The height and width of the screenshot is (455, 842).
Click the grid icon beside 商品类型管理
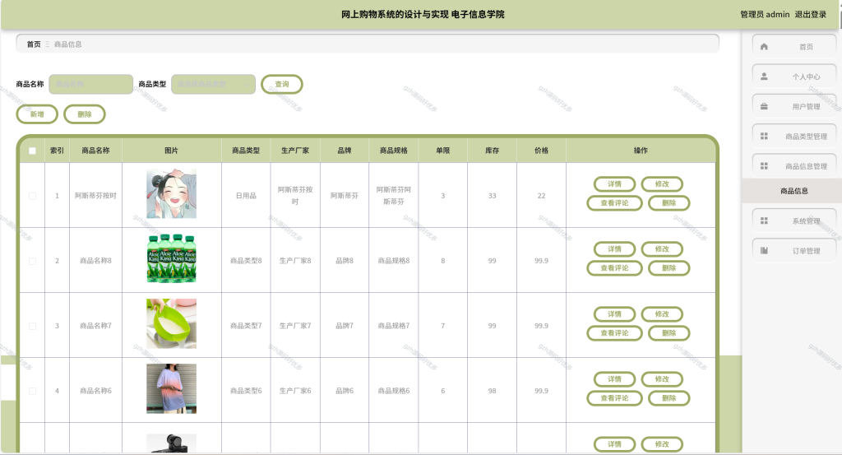[764, 137]
